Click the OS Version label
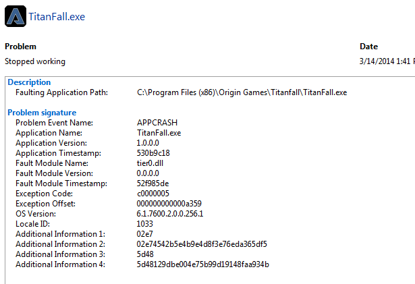Image resolution: width=415 pixels, height=284 pixels. 36,214
